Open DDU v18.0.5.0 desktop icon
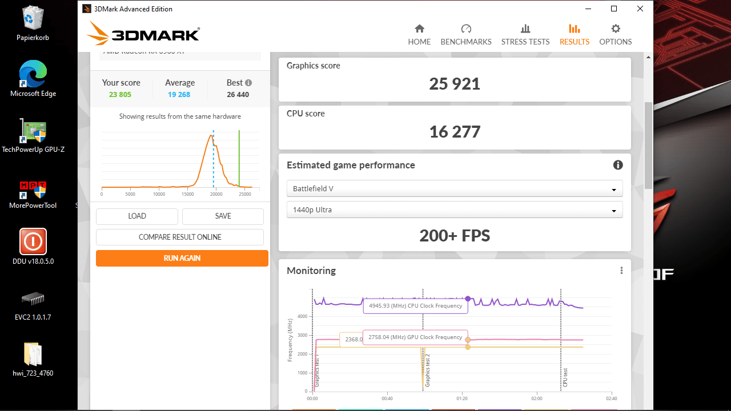The height and width of the screenshot is (411, 731). (33, 247)
